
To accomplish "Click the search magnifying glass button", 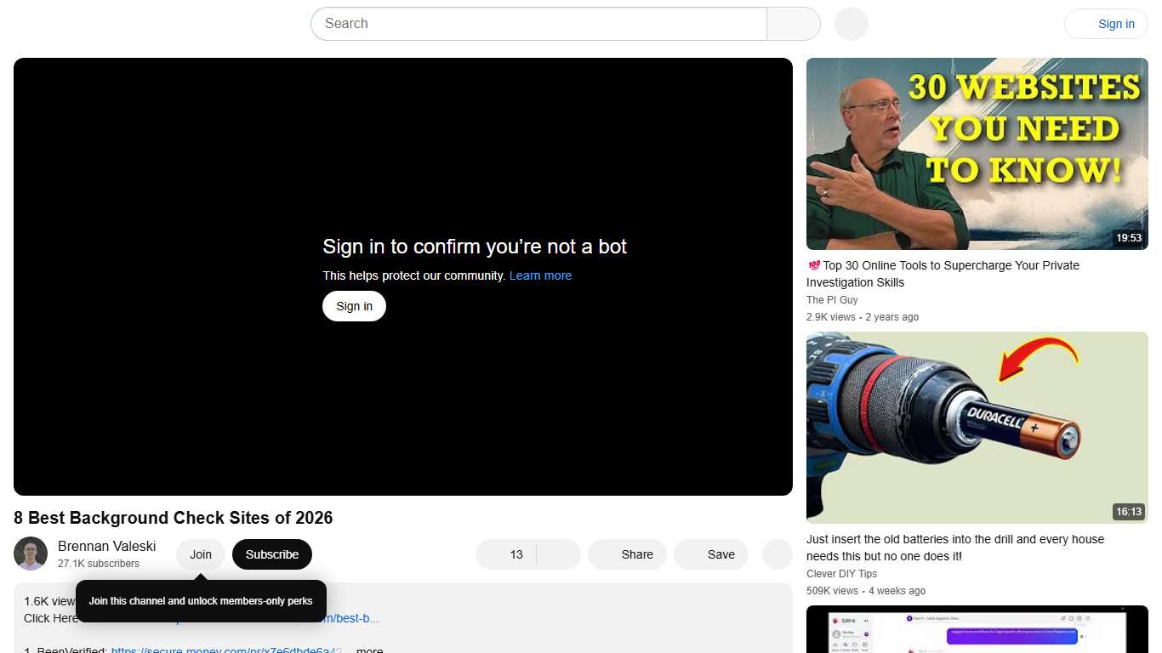I will tap(792, 24).
